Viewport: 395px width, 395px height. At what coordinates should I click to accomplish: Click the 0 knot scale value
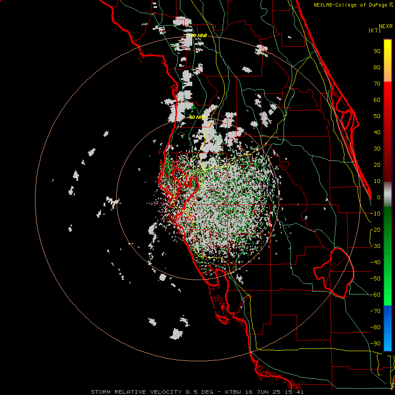tap(379, 197)
